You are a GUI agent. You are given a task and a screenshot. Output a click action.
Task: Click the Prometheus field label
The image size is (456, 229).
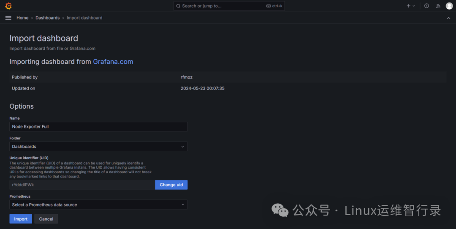(20, 196)
